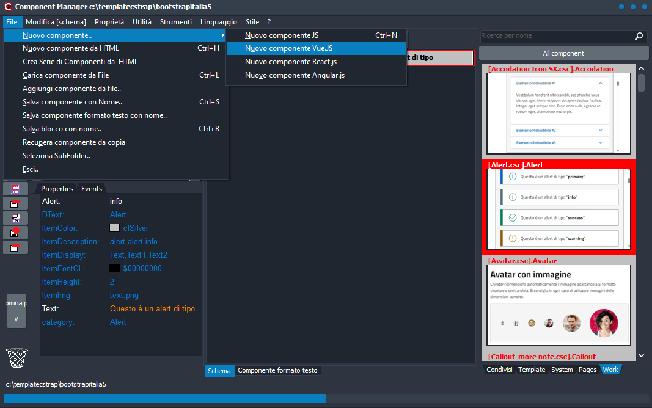Select the Avatar component thumbnail
Viewport: 652px width, 408px height.
[559, 305]
